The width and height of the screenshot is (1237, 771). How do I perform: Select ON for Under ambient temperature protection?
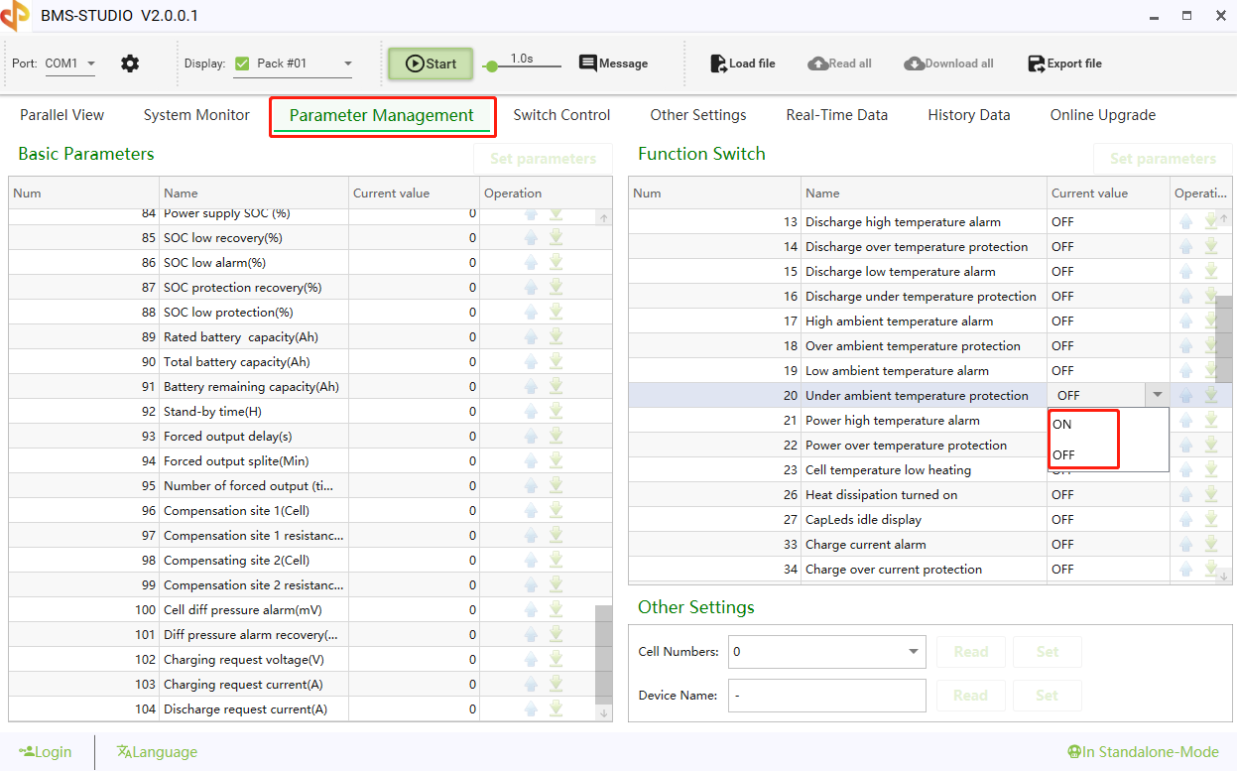[x=1060, y=423]
